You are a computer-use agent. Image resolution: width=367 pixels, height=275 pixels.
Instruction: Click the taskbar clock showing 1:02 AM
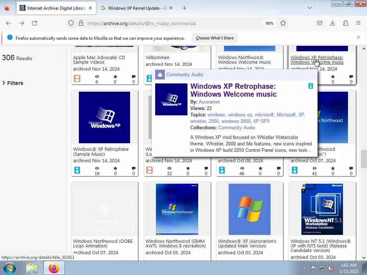[x=348, y=268]
